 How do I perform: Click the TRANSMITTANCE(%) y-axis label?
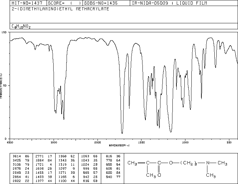2,86
